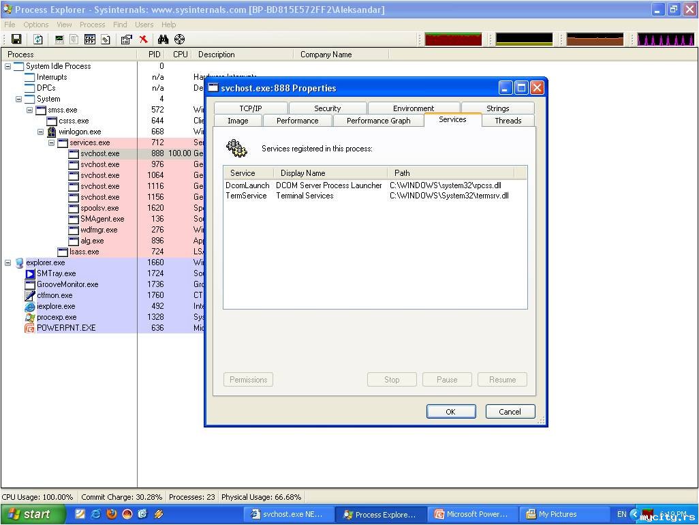Image resolution: width=699 pixels, height=525 pixels.
Task: Click the Resume service button
Action: click(502, 380)
